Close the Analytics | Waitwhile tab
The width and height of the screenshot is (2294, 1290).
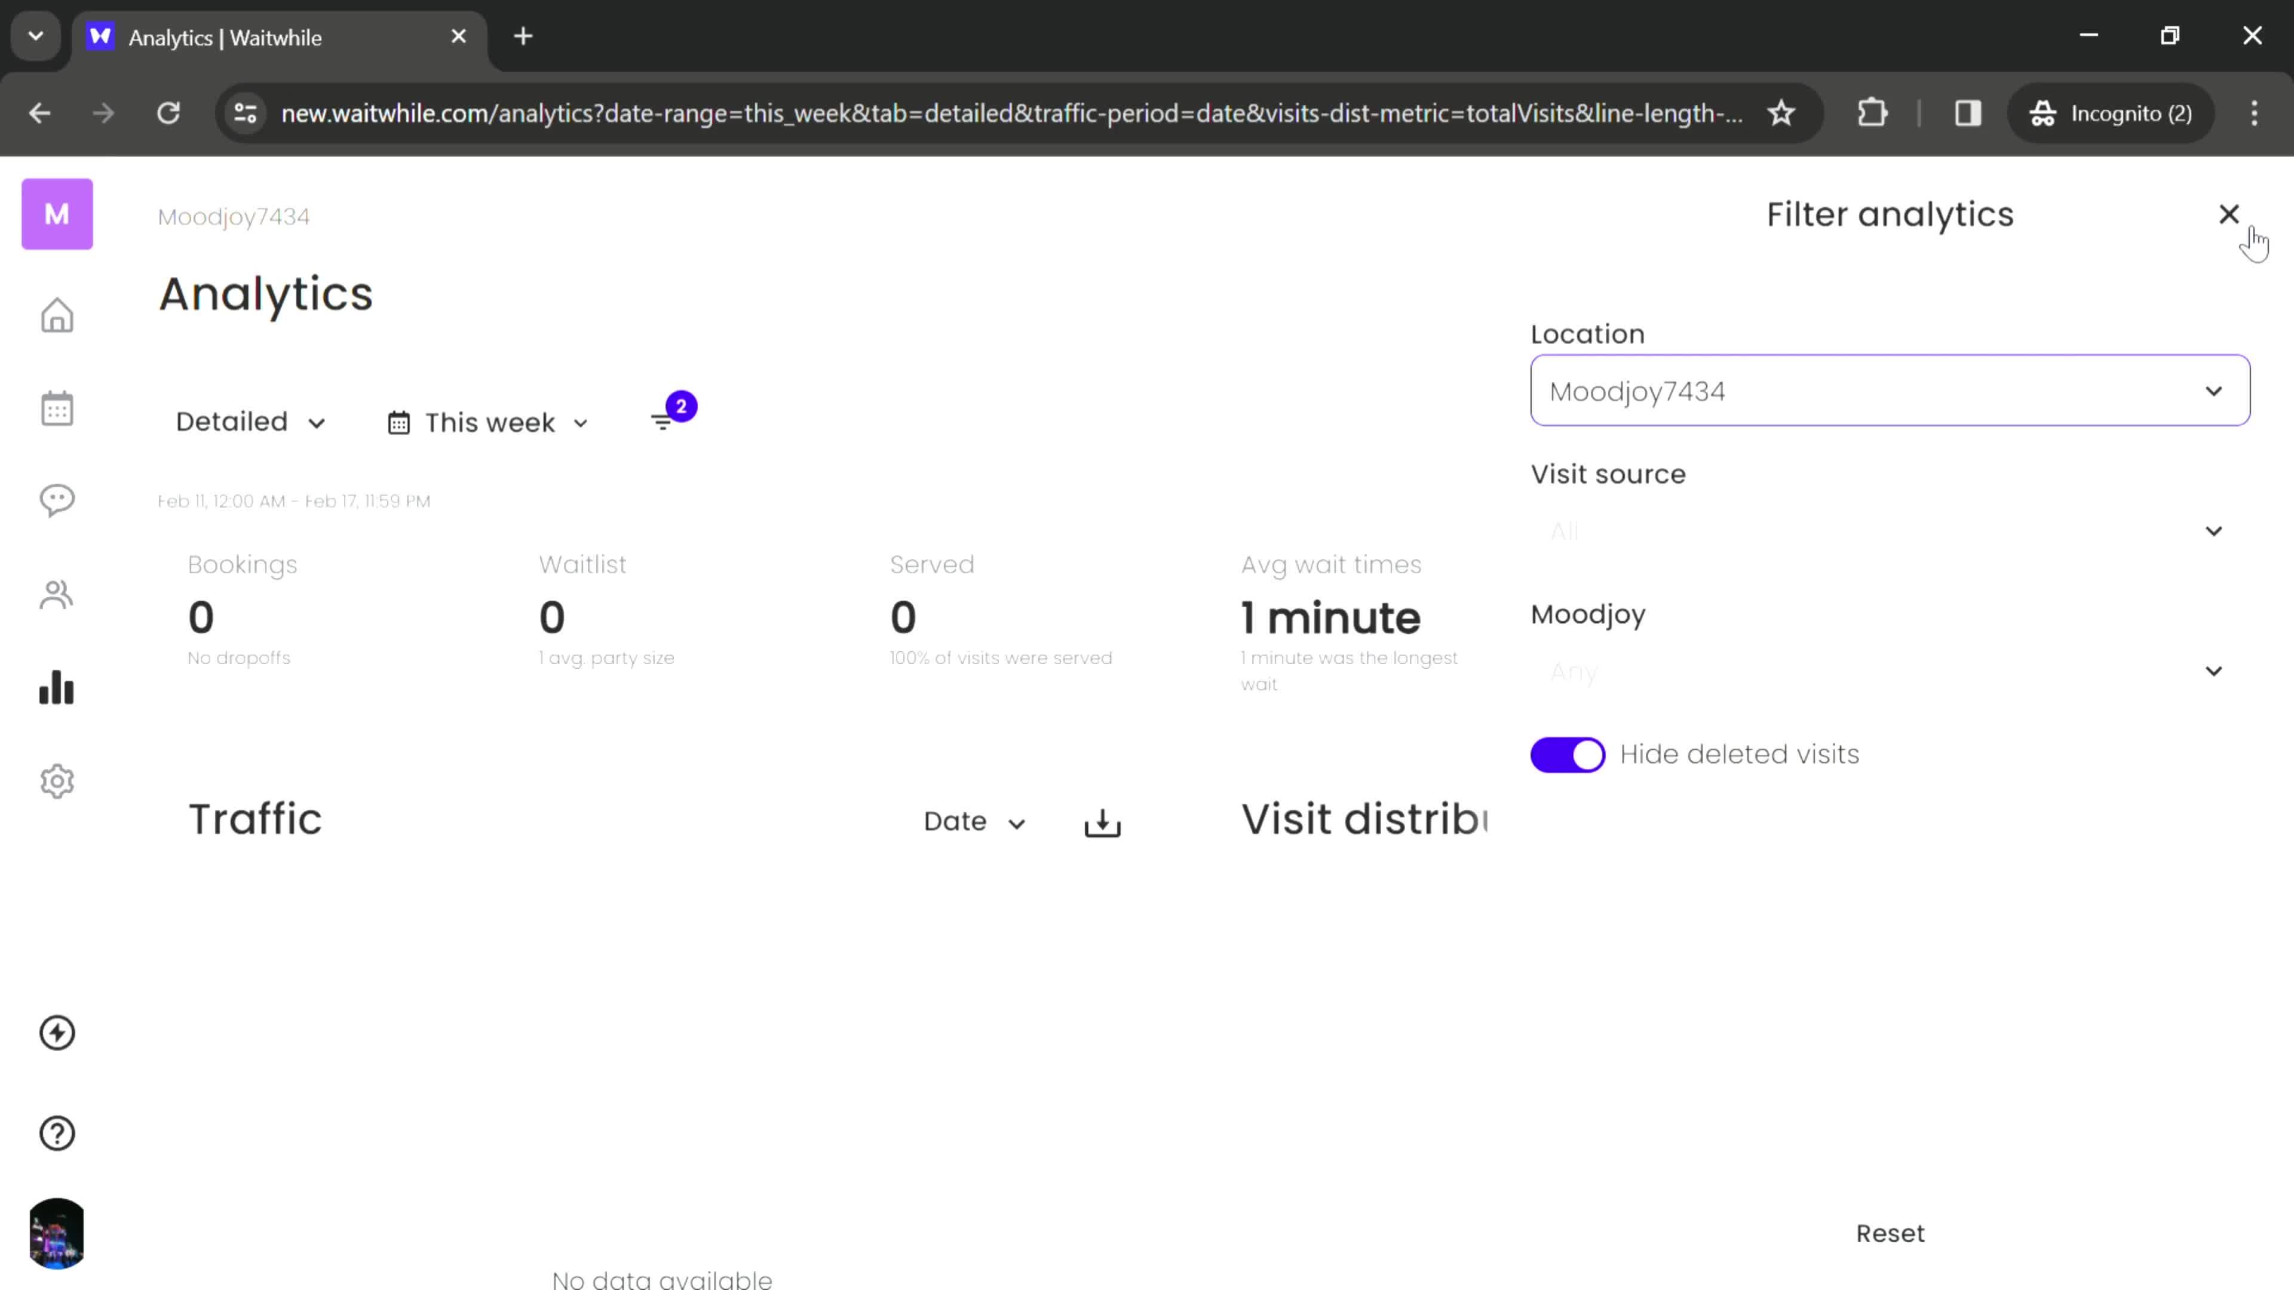coord(459,36)
